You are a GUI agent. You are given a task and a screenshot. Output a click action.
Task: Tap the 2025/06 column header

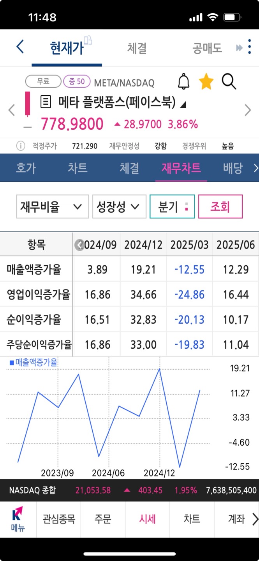(236, 245)
